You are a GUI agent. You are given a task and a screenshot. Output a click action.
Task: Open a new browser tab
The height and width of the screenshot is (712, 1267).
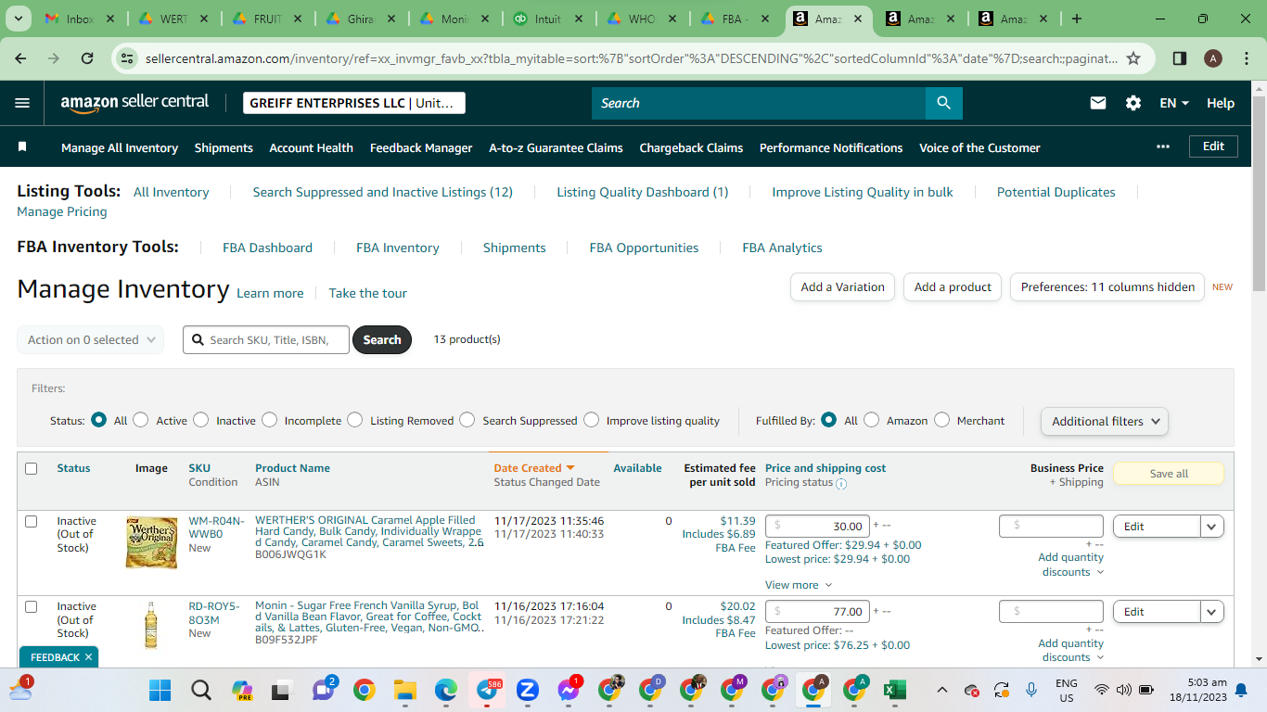(1077, 19)
